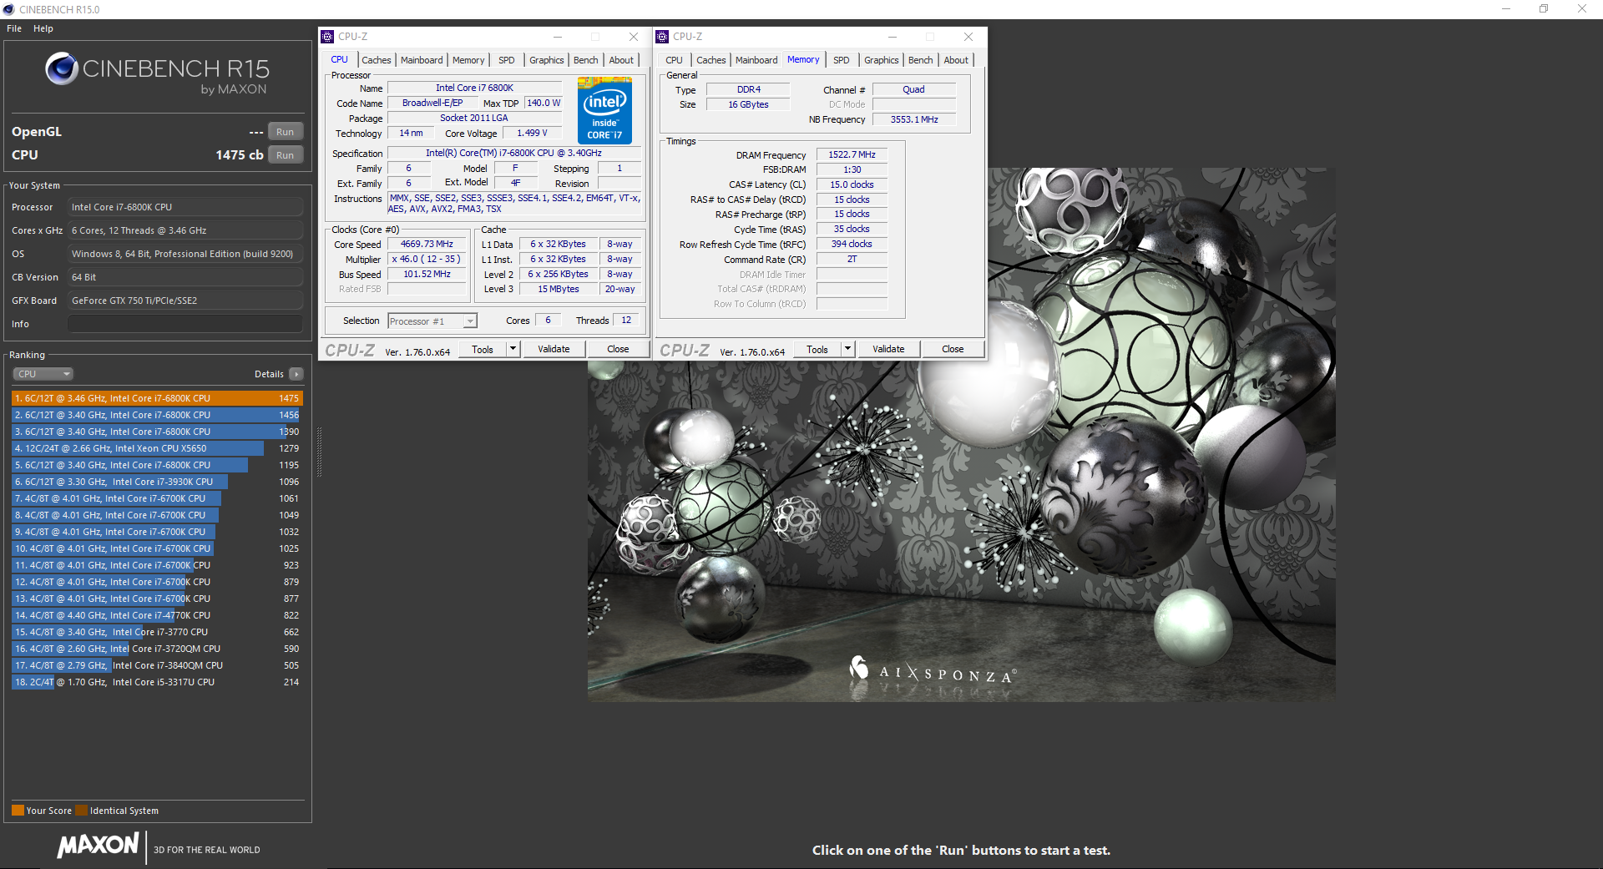Run the OpenGL benchmark
The image size is (1603, 869).
pyautogui.click(x=285, y=132)
